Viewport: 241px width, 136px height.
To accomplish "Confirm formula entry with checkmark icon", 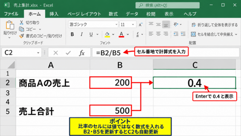I will point(68,53).
